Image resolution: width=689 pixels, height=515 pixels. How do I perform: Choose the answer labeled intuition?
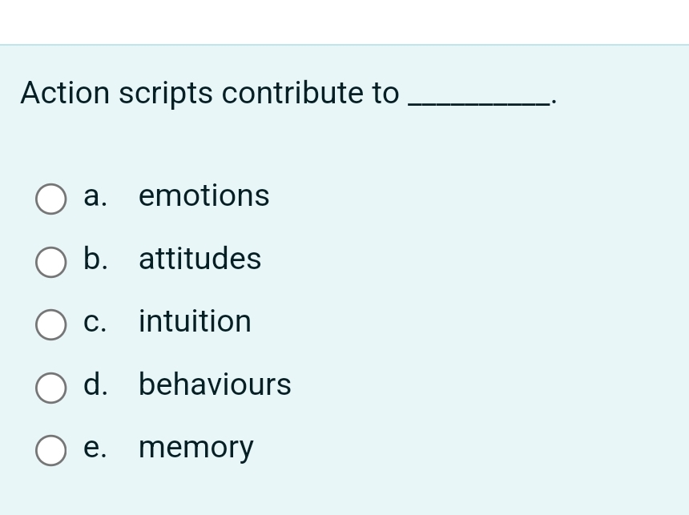click(195, 320)
